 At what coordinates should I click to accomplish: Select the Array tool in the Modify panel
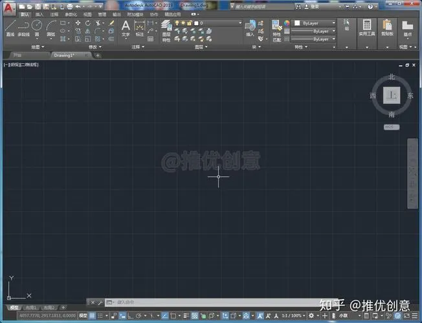(x=98, y=39)
